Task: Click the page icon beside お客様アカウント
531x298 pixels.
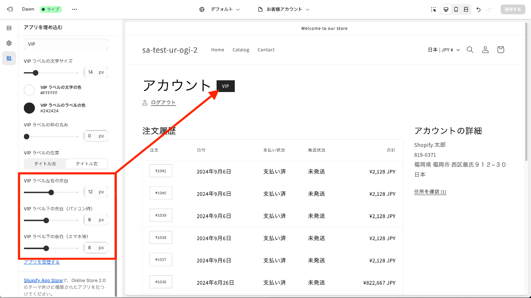Action: (x=260, y=9)
